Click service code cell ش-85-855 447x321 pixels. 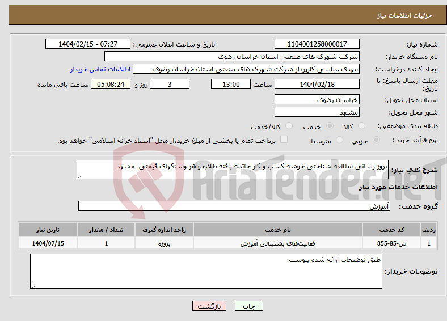click(392, 243)
